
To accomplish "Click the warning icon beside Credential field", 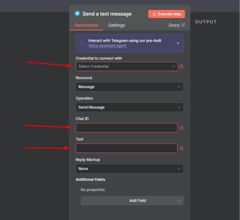I will 182,66.
